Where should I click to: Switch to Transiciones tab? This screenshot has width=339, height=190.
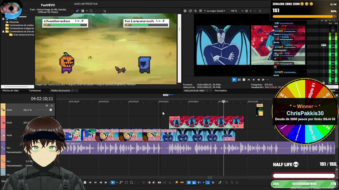[x=35, y=91]
